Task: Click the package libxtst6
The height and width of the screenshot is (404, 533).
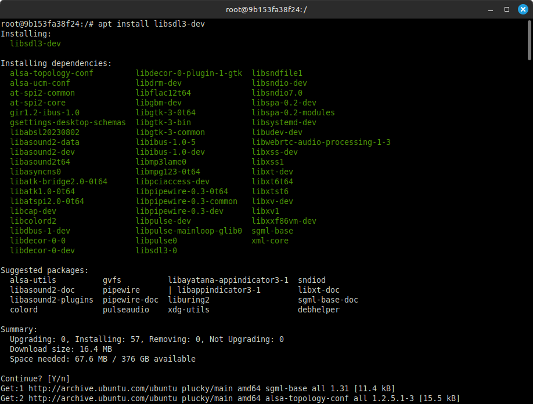Action: pos(270,191)
